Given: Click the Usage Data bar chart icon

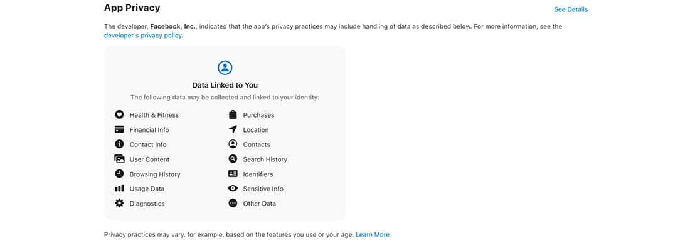Looking at the screenshot, I should pos(119,189).
